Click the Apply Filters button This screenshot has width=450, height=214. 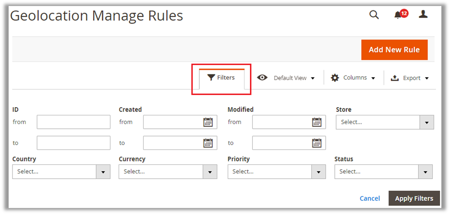point(414,198)
